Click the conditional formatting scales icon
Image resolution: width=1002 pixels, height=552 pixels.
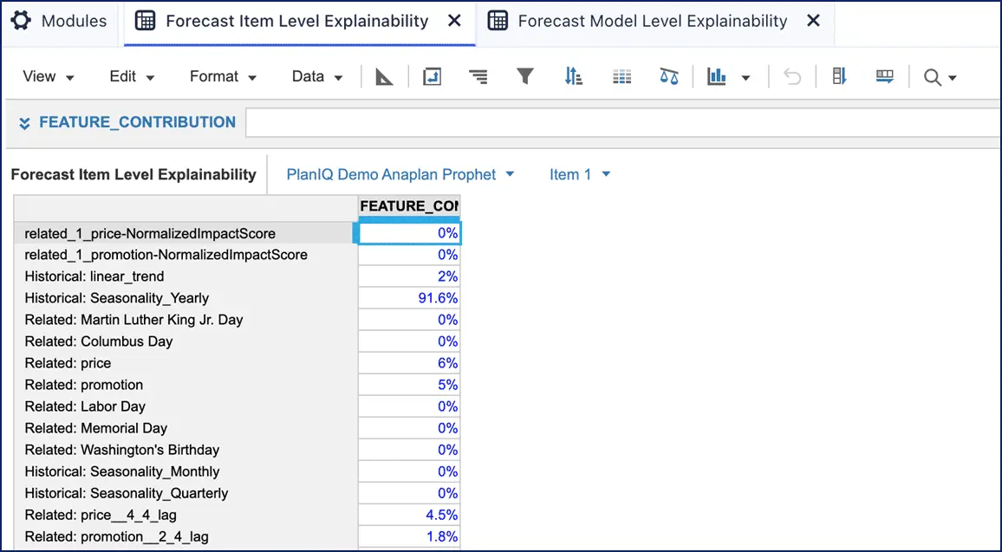tap(668, 76)
